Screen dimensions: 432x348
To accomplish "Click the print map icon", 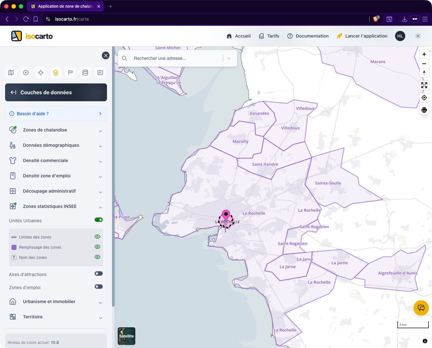I will pos(424,110).
